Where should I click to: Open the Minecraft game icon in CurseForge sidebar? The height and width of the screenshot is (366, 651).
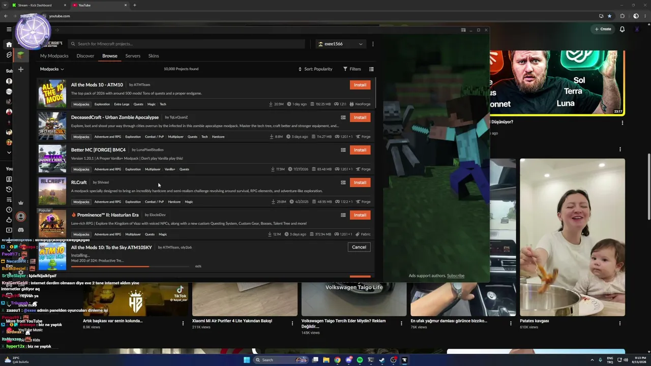tap(21, 55)
